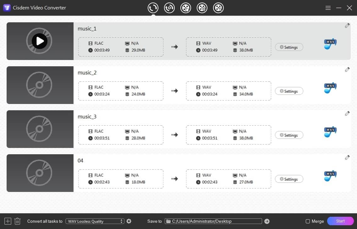Open Settings for music_2

point(289,91)
